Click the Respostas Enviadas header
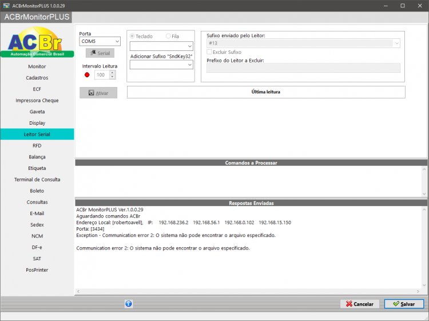The image size is (429, 321). [x=251, y=203]
